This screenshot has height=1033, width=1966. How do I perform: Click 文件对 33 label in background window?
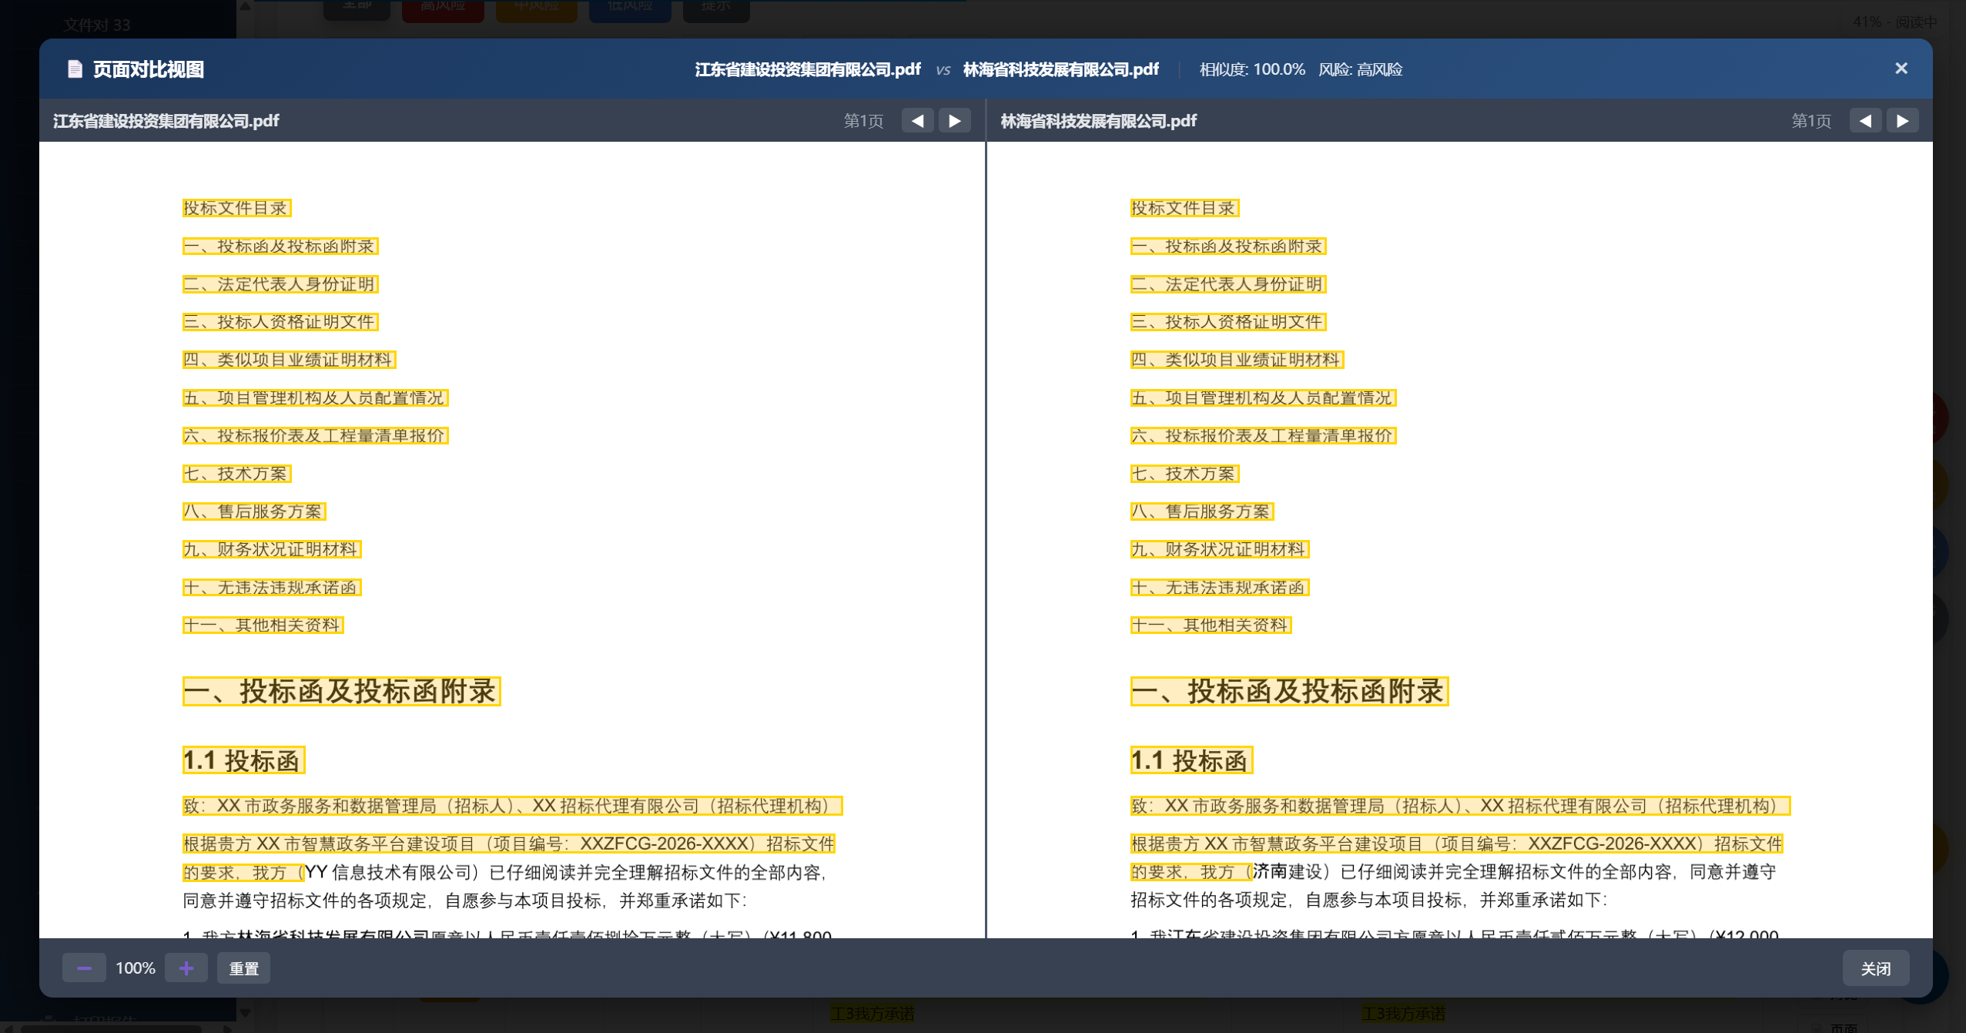(97, 25)
